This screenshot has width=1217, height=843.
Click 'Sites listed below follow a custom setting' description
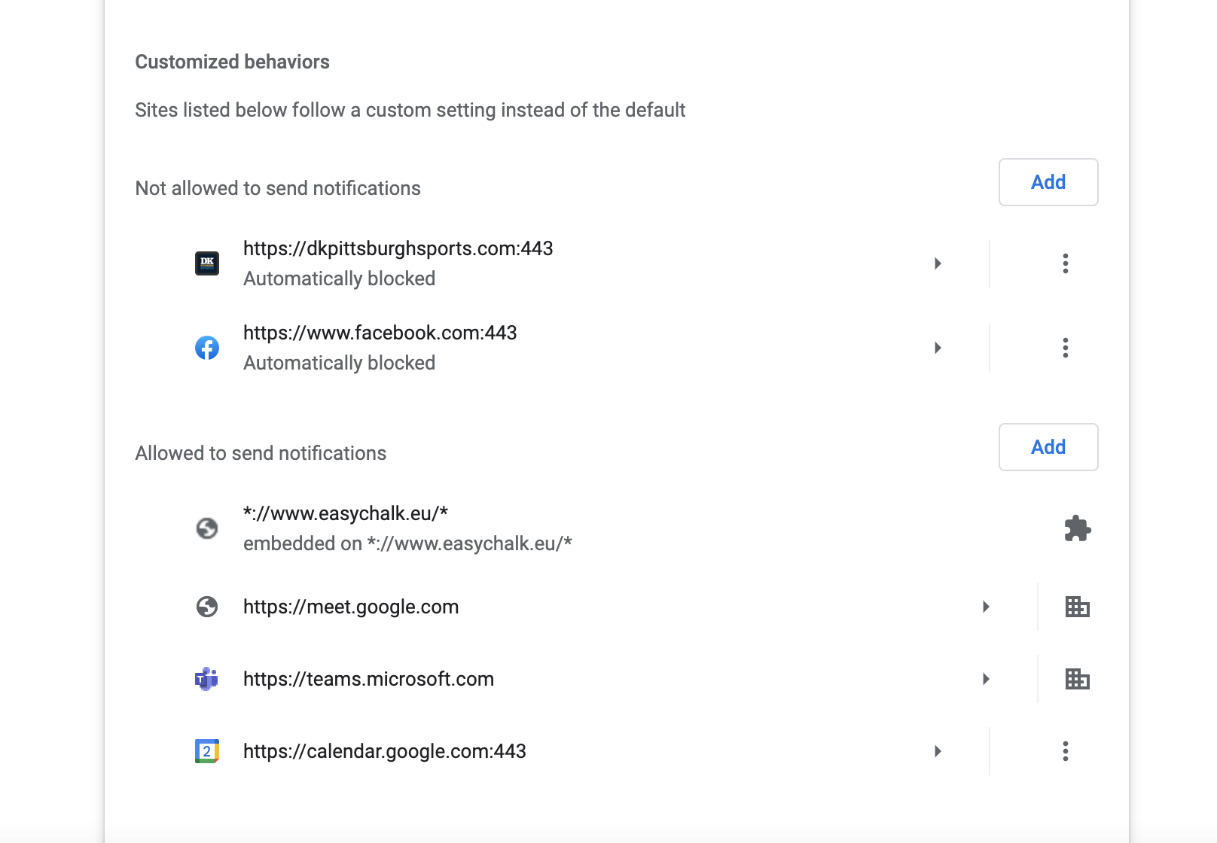pyautogui.click(x=410, y=110)
